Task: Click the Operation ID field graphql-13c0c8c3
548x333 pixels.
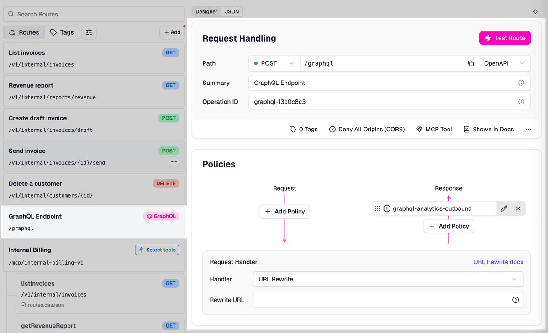Action: click(x=390, y=102)
